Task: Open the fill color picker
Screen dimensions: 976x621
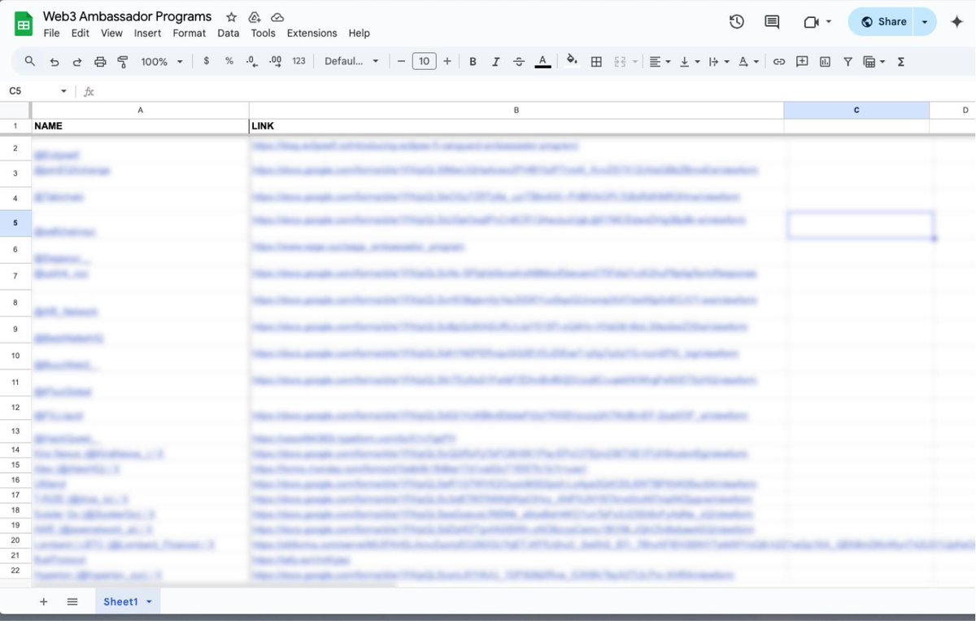Action: click(572, 61)
